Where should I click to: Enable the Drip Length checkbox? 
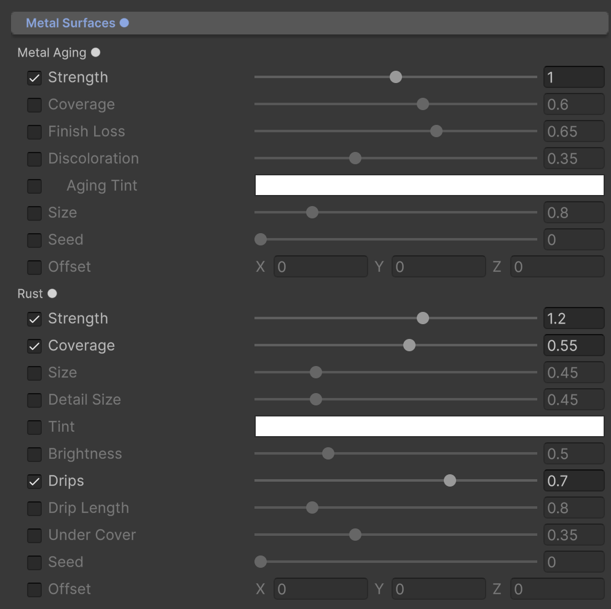[x=34, y=508]
